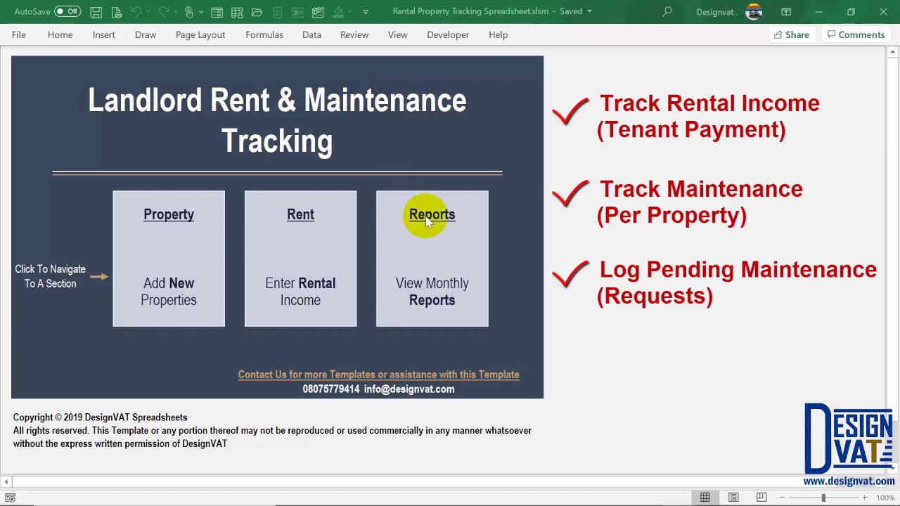900x506 pixels.
Task: Toggle the AutoSave switch
Action: point(67,11)
